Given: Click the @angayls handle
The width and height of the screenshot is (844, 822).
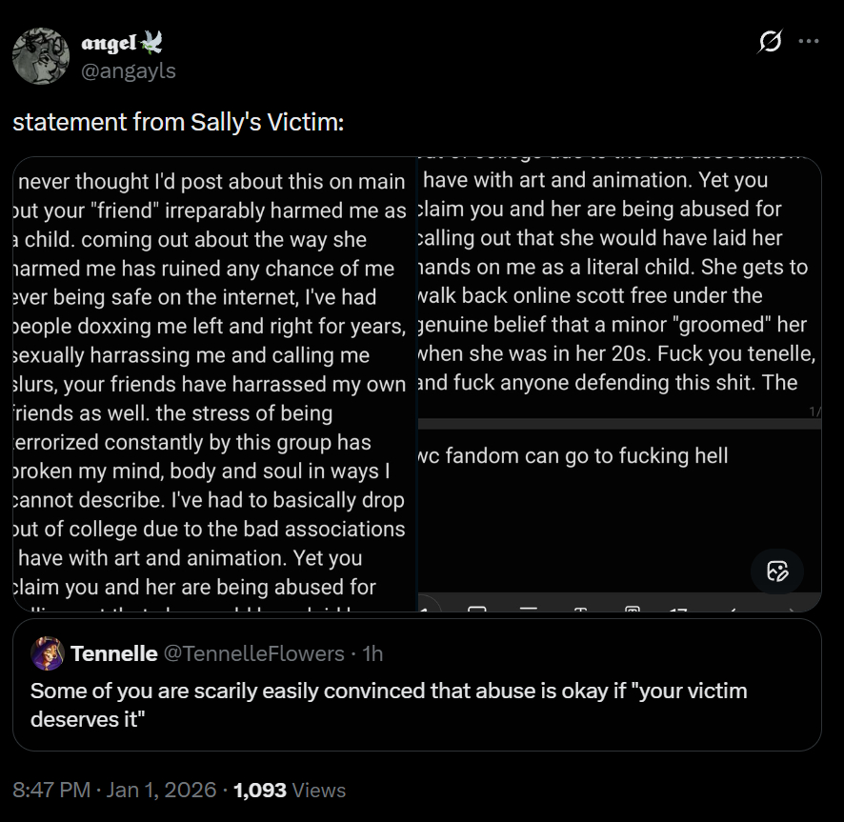Looking at the screenshot, I should click(129, 71).
